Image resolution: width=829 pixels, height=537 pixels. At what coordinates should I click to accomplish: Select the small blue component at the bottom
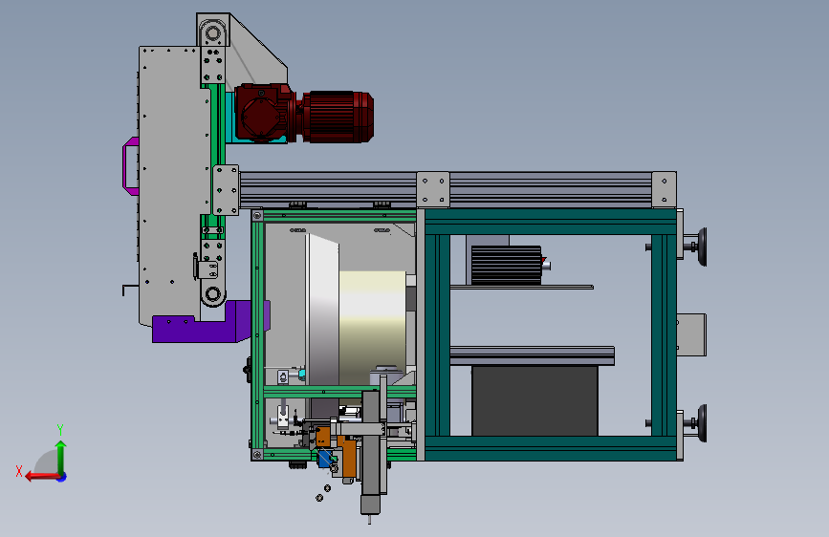coord(325,459)
